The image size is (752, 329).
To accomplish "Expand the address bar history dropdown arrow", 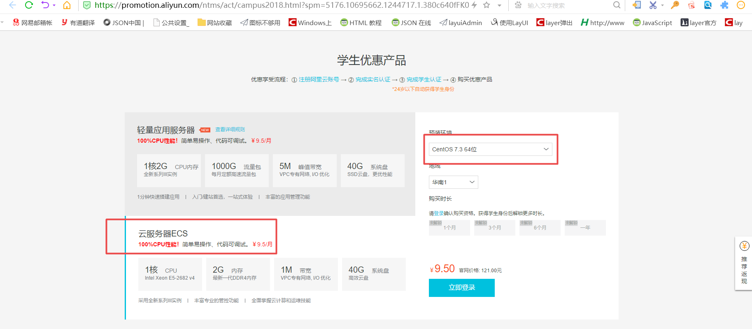I will [x=499, y=5].
